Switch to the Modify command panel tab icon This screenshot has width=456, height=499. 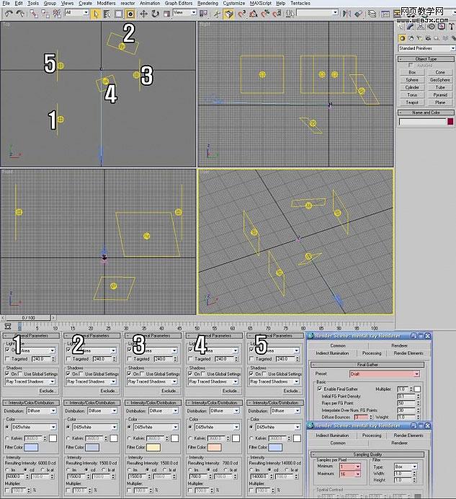(411, 27)
